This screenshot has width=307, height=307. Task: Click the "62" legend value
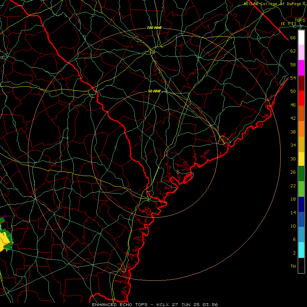pos(293,51)
